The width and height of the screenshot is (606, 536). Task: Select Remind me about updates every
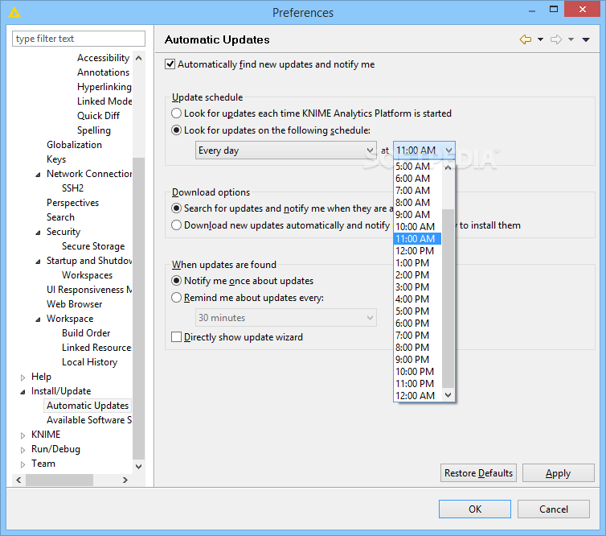coord(176,298)
